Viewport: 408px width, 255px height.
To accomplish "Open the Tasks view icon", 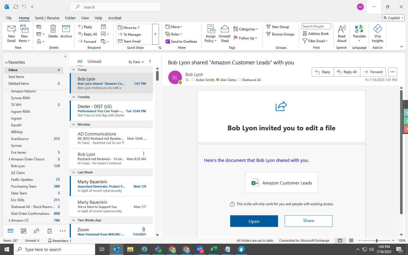I will coord(50,231).
